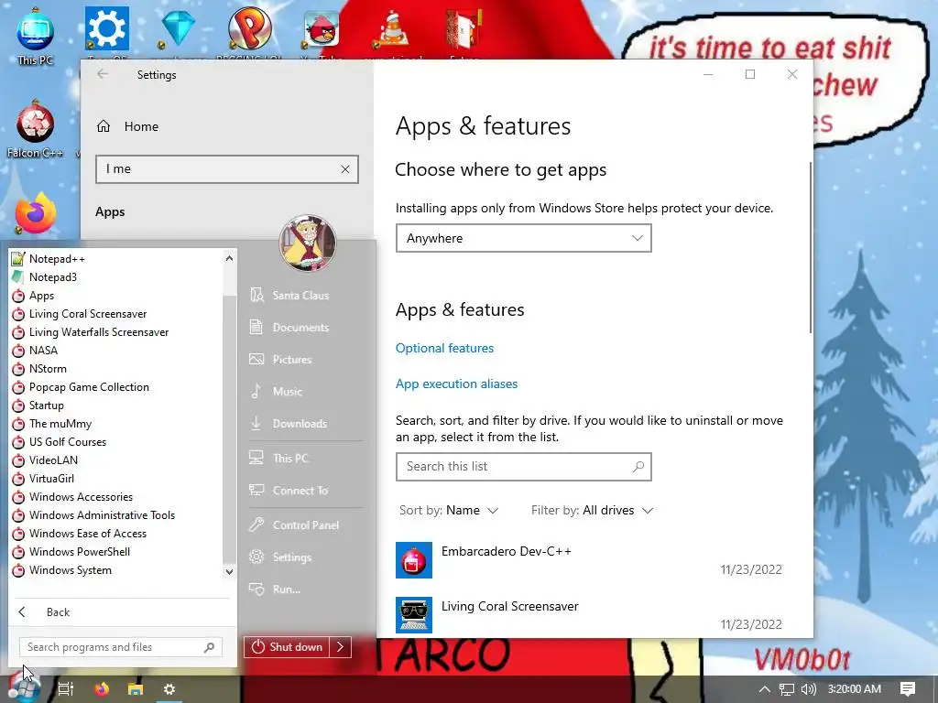
Task: Open the Action Center notifications icon
Action: 908,689
